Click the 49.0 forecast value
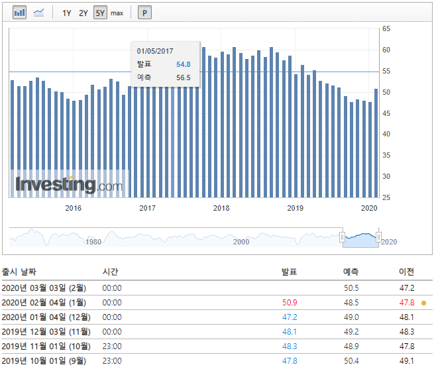434x369 pixels. point(351,317)
